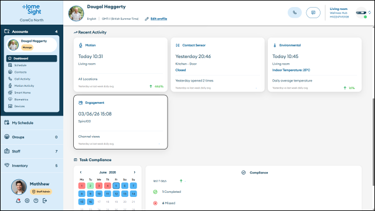Image resolution: width=375 pixels, height=211 pixels.
Task: Click the Dashboard home icon
Action: [x=10, y=58]
